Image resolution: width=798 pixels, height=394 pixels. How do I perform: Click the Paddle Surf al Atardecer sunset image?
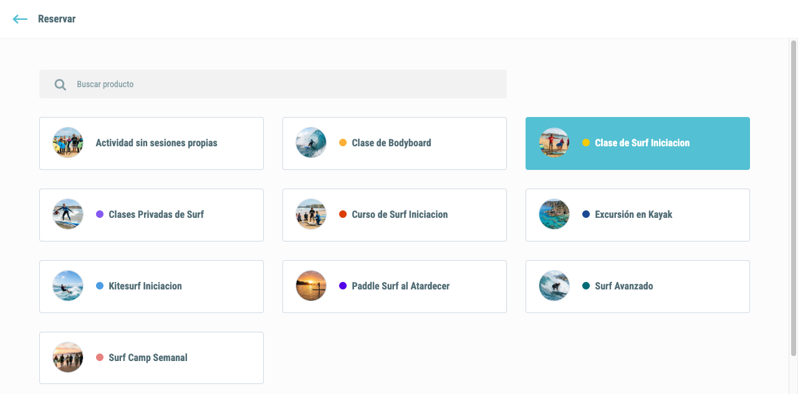(310, 286)
